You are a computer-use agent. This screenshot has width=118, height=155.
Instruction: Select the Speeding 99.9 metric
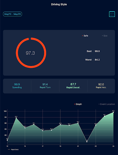(x=17, y=86)
